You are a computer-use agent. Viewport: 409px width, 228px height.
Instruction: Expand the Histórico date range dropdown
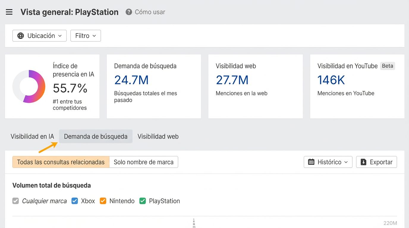click(x=328, y=162)
